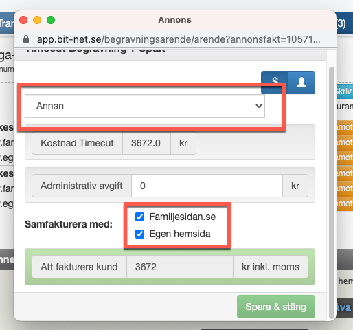353x330 pixels.
Task: Click the Spara & stäng button
Action: pos(276,307)
